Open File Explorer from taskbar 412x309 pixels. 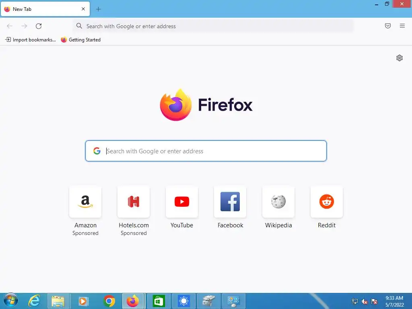(58, 301)
